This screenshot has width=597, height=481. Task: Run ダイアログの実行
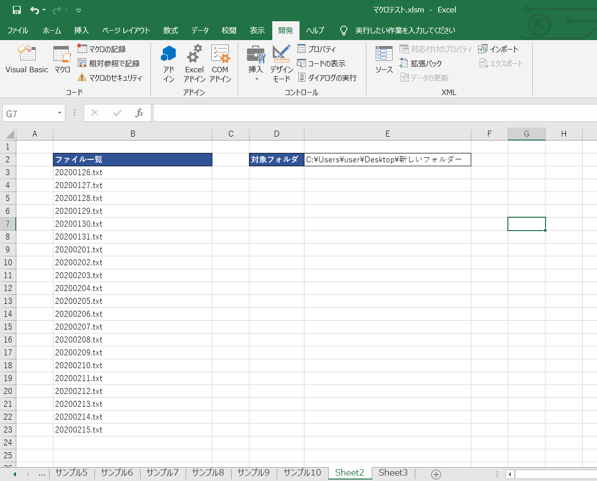327,78
